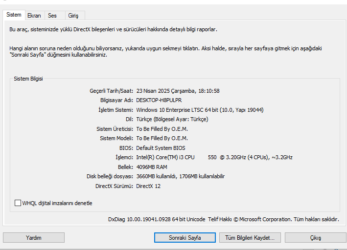Click the Disk belleği dosyası label
This screenshot has height=250, width=347.
click(110, 176)
